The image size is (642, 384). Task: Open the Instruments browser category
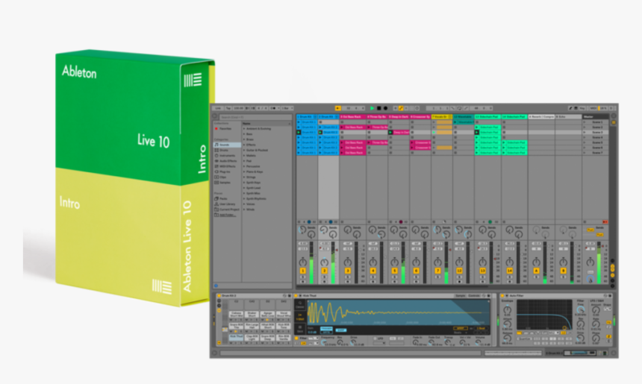coord(227,155)
